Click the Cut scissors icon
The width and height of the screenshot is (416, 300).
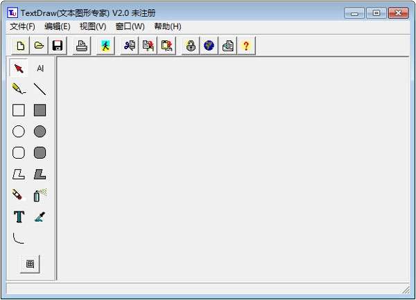(129, 46)
